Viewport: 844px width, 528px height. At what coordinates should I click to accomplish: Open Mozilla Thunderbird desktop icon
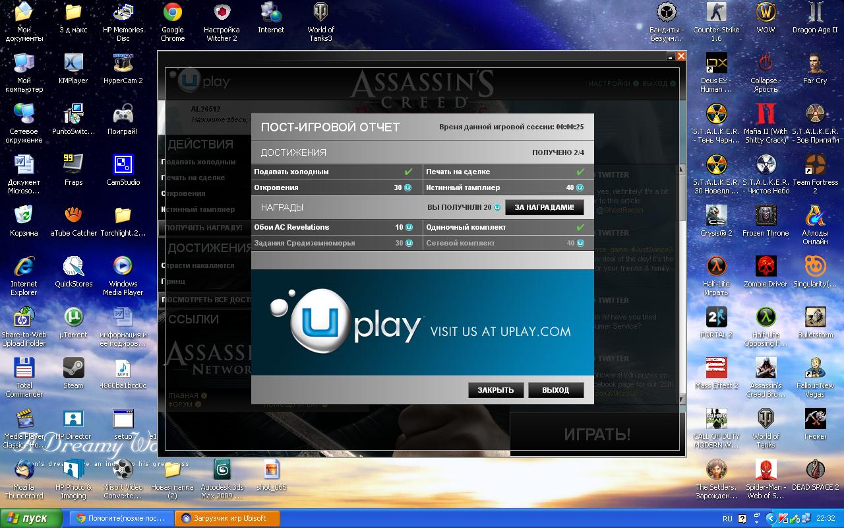coord(24,479)
